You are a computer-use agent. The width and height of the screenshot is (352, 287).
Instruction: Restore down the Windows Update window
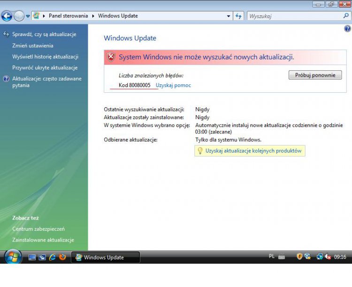coord(331,4)
